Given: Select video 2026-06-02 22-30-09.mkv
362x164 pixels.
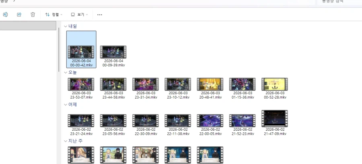Looking at the screenshot, I should (146, 125).
